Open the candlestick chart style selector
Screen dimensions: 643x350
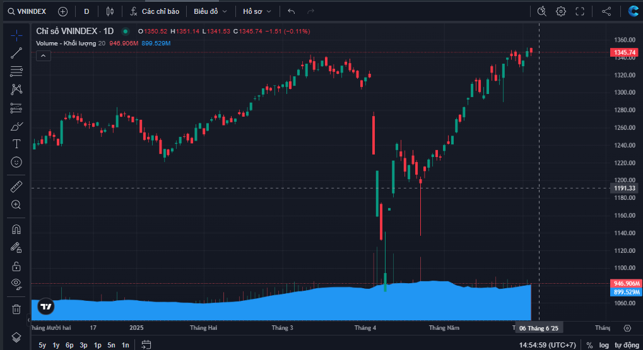pyautogui.click(x=110, y=11)
